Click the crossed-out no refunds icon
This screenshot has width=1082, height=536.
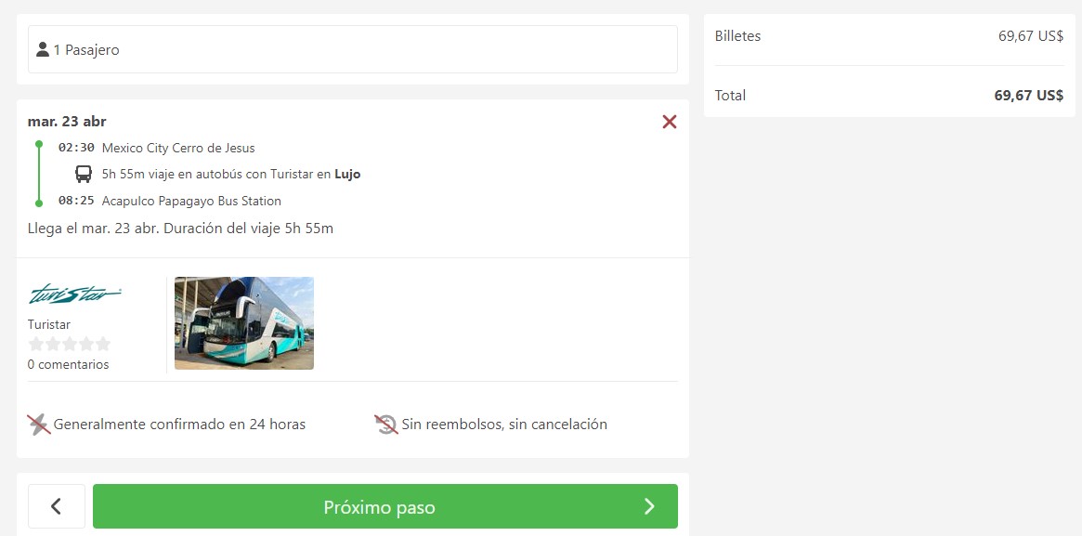[385, 425]
